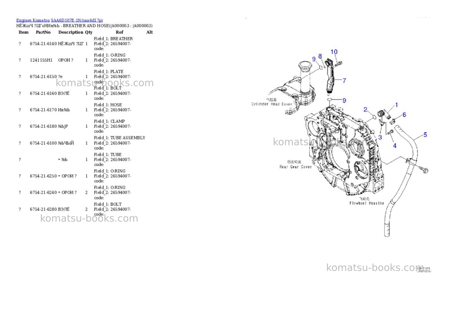This screenshot has height=322, width=455.
Task: Click 'Field_1: PLATE' reference text
Action: click(x=108, y=72)
